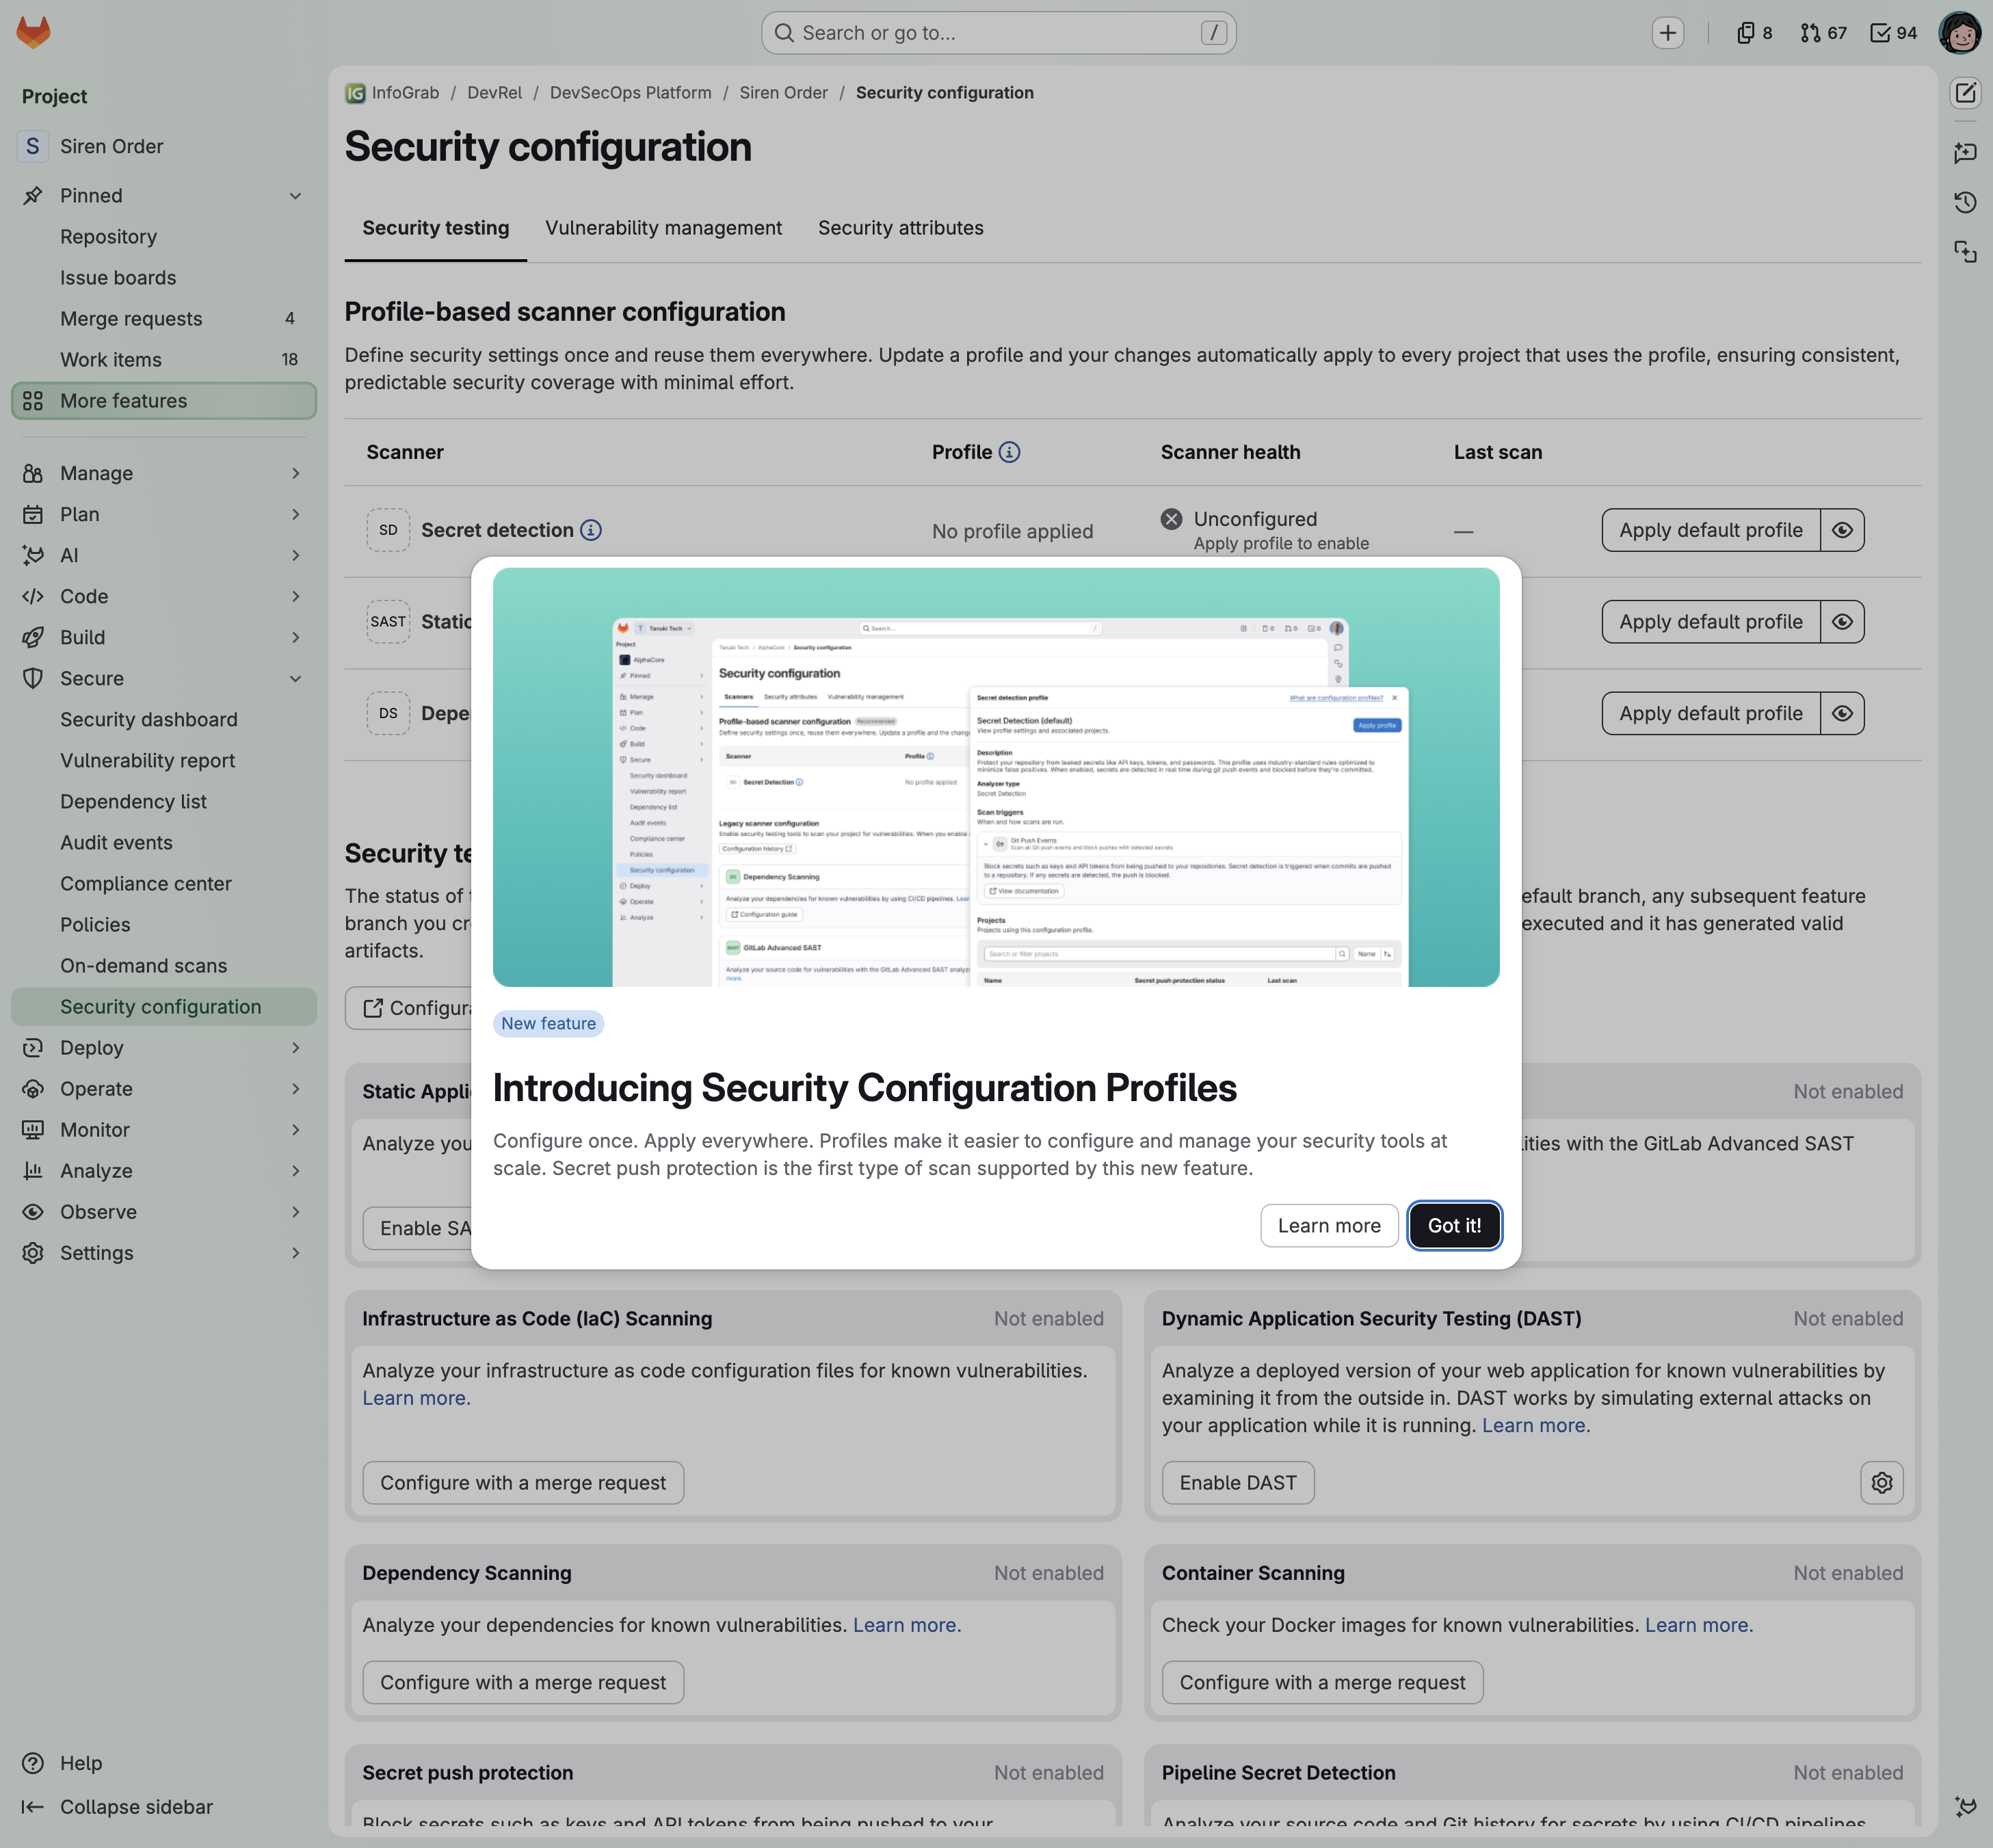Open Issue boards in pinned list
The width and height of the screenshot is (1993, 1848).
coord(164,278)
